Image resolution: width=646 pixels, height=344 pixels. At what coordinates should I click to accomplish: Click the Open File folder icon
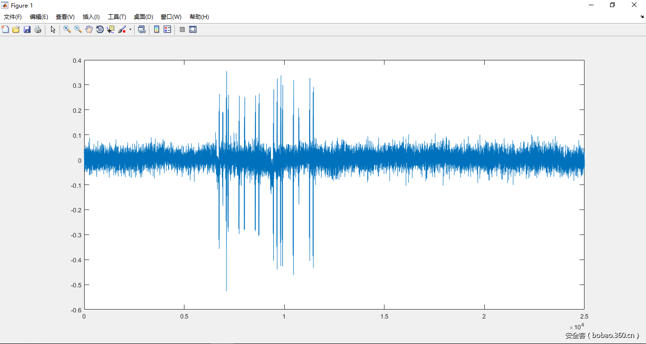point(16,29)
